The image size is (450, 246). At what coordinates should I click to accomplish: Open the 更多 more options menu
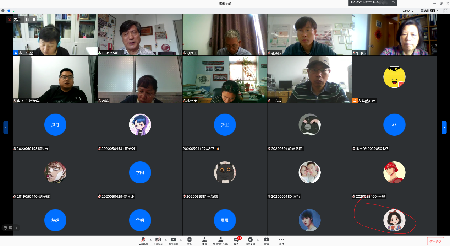[x=281, y=241]
